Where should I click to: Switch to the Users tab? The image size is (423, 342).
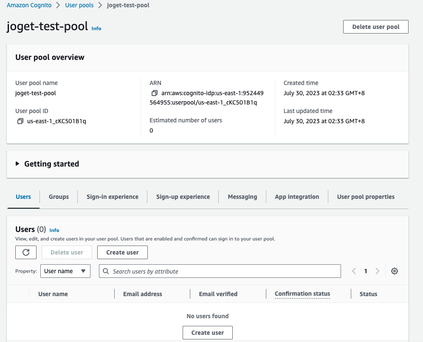point(23,197)
